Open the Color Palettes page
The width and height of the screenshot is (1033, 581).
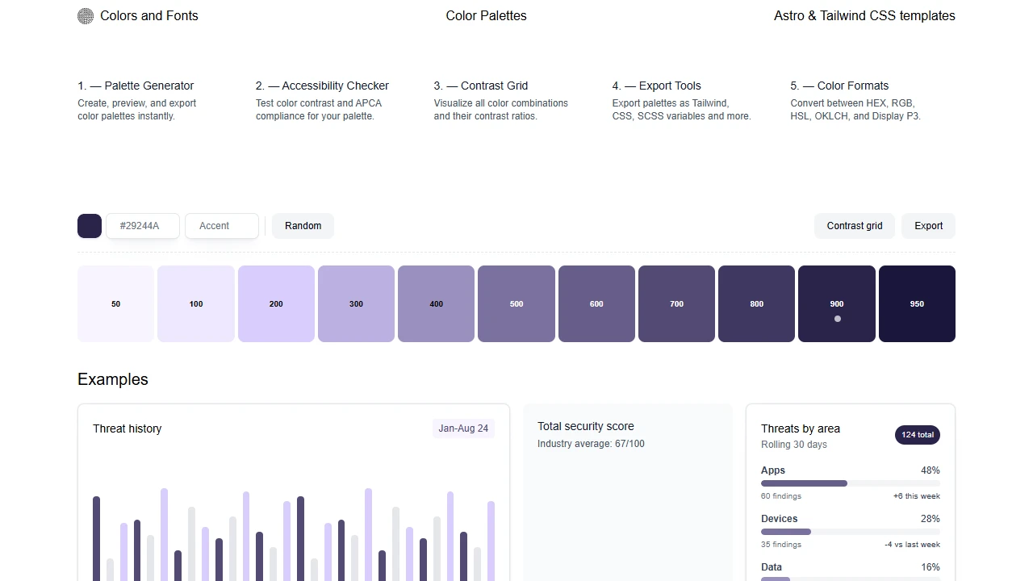(x=486, y=15)
